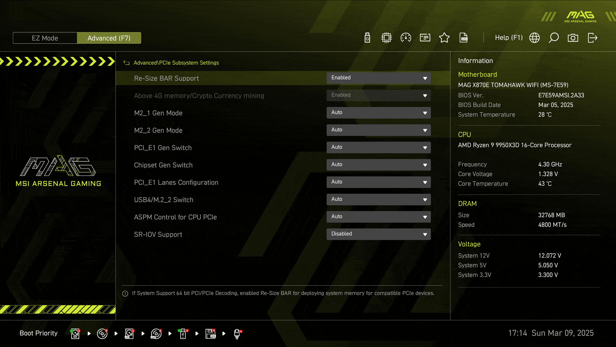Select the SR-IOV Support label
This screenshot has width=616, height=347.
pos(158,235)
